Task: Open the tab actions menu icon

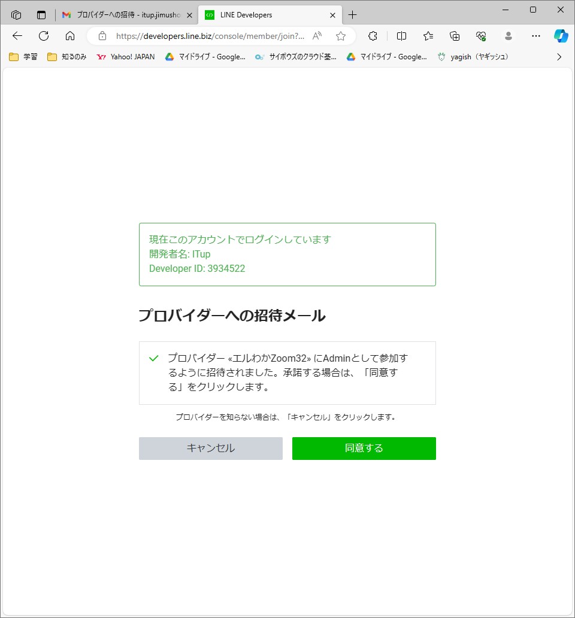Action: 41,15
